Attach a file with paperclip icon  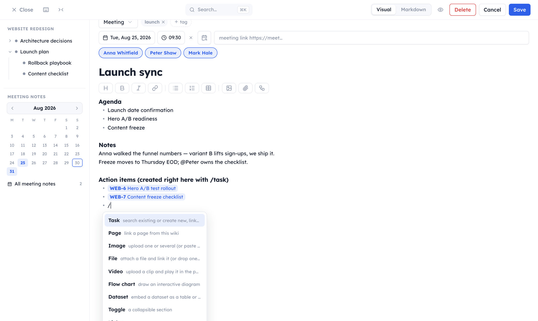pos(246,88)
